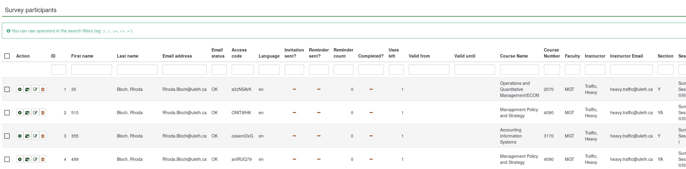Focus the Email address filter field
Screen dimensions: 686x169
click(x=185, y=70)
